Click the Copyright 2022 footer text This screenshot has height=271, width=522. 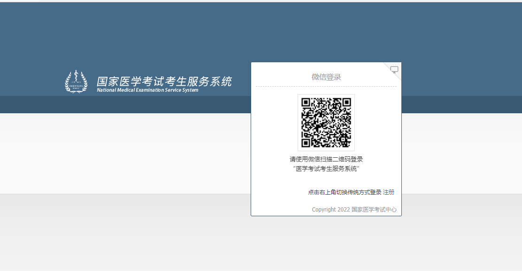[331, 210]
